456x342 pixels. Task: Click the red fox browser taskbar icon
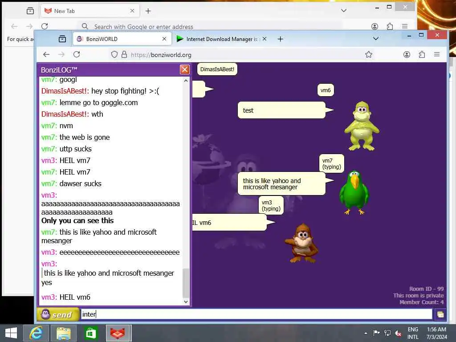[x=118, y=333]
